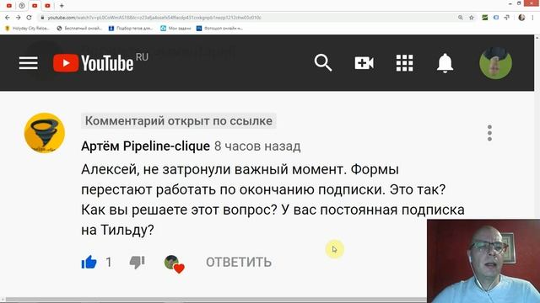Open the 'Подбор тегов для...' bookmark

tap(131, 29)
